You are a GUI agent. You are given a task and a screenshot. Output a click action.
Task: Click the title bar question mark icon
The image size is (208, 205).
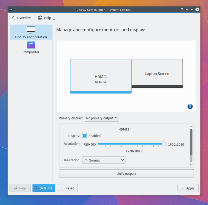click(x=182, y=10)
